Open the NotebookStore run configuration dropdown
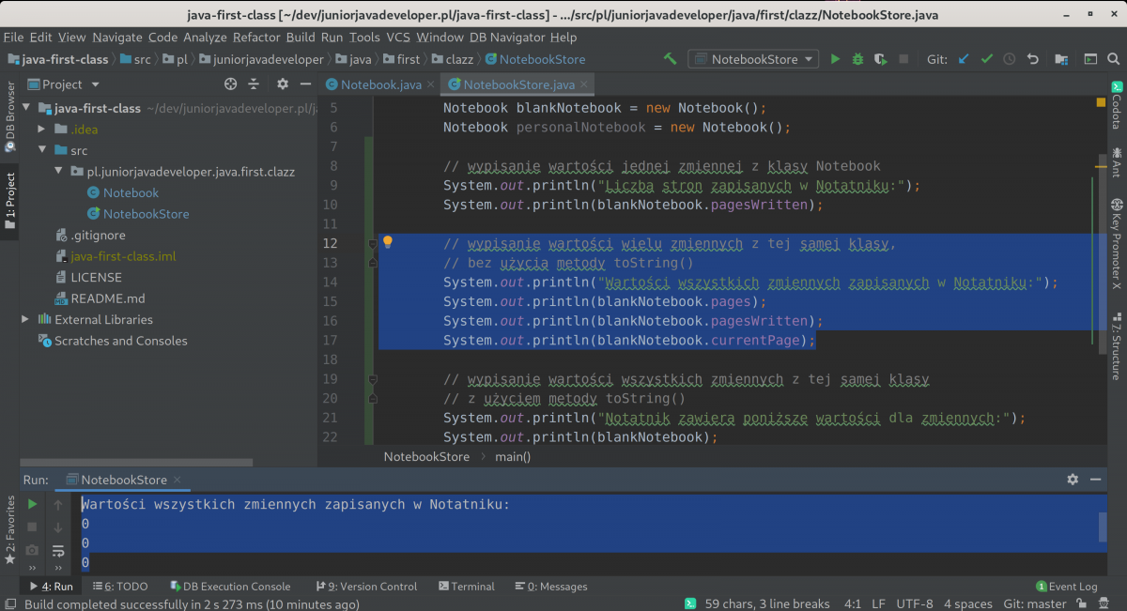 point(755,59)
